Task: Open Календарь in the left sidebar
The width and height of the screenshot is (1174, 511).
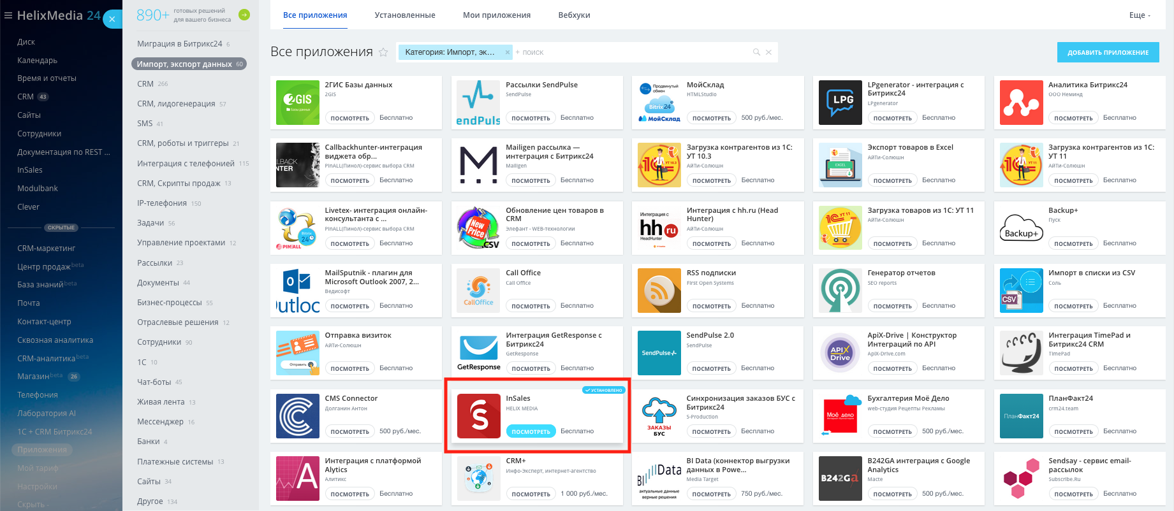Action: pyautogui.click(x=37, y=61)
